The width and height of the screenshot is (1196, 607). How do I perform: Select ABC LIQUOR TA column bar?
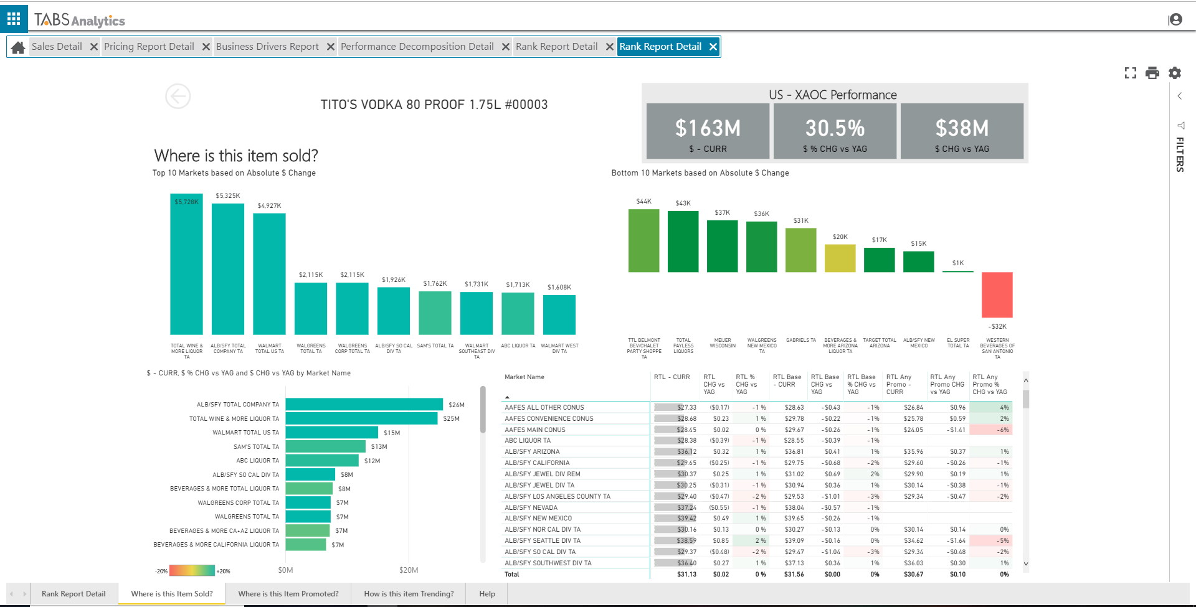(518, 314)
